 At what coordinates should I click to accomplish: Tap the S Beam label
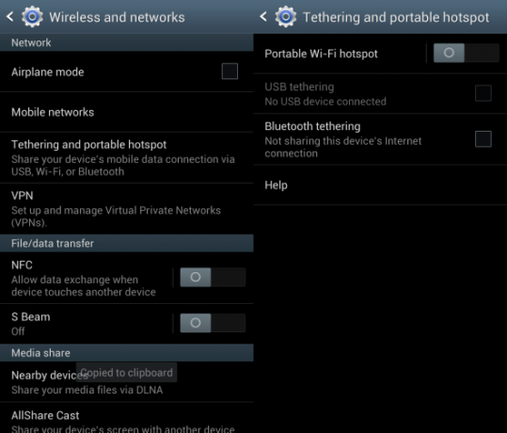(x=31, y=317)
